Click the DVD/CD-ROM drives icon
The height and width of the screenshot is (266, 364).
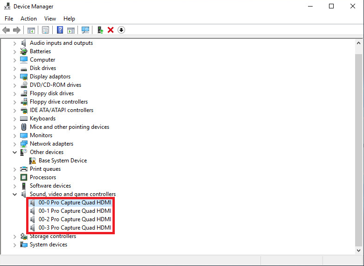coord(24,85)
